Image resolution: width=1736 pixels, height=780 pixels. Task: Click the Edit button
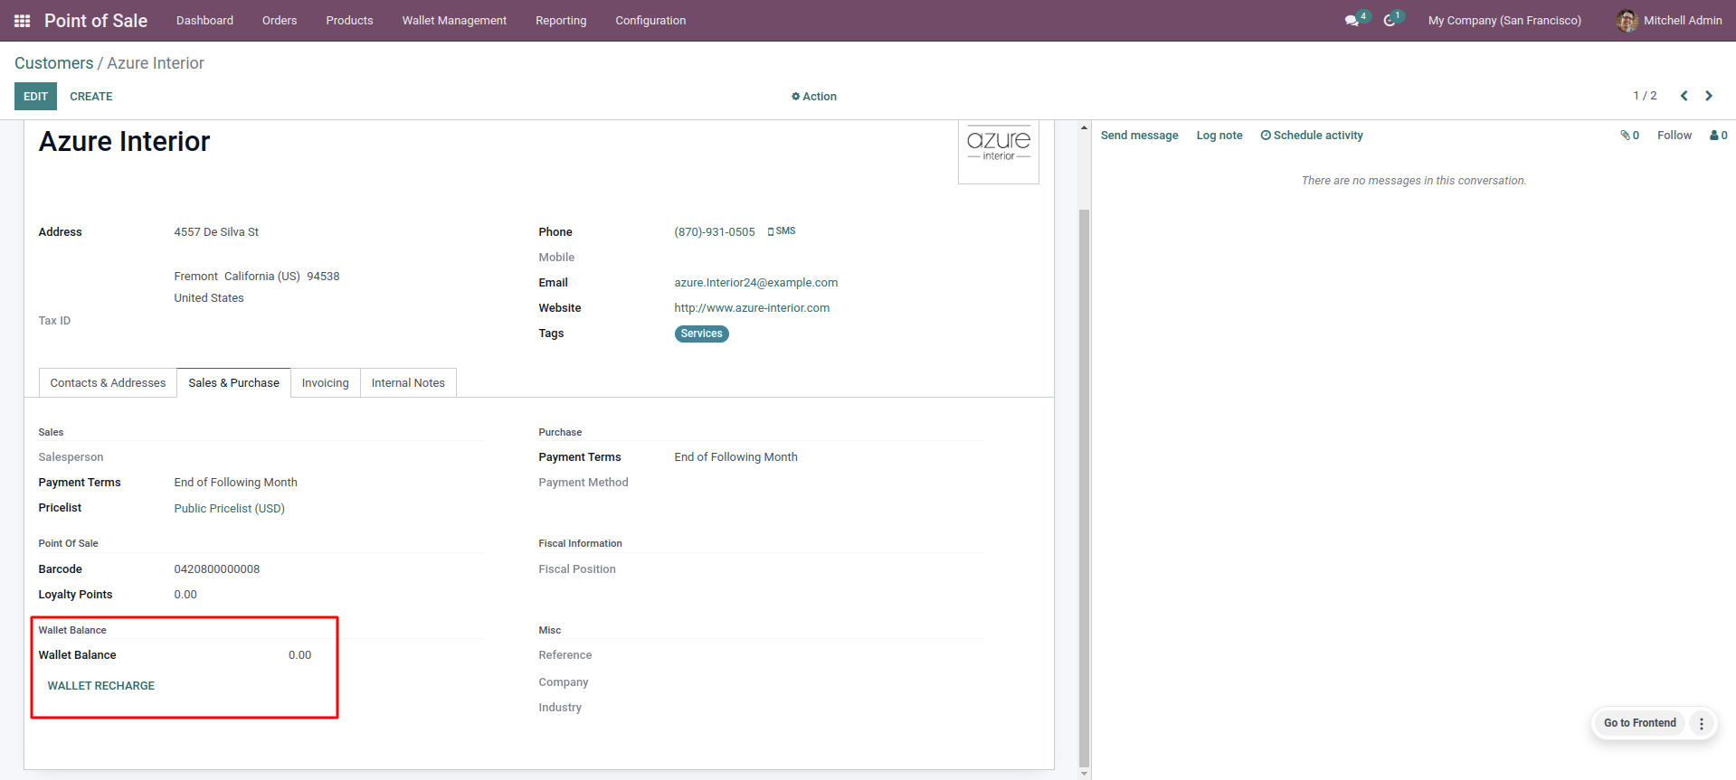(35, 97)
